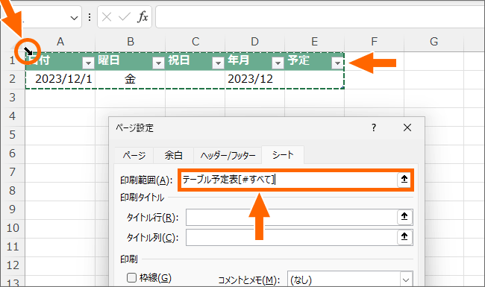Viewport: 485px width, 287px height.
Task: Click the formula bar input area
Action: (320, 16)
